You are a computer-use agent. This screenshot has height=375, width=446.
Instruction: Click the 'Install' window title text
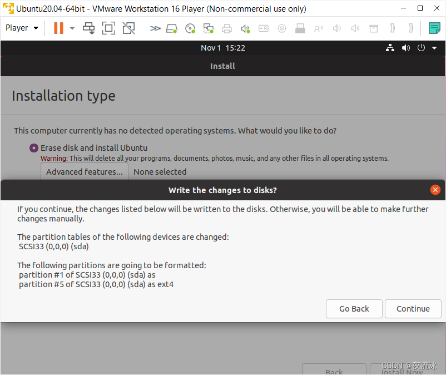pyautogui.click(x=222, y=66)
